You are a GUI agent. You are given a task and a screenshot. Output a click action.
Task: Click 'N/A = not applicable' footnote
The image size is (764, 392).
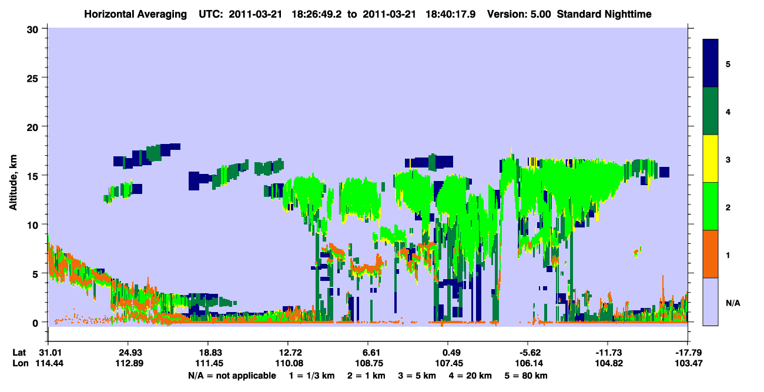coord(232,375)
